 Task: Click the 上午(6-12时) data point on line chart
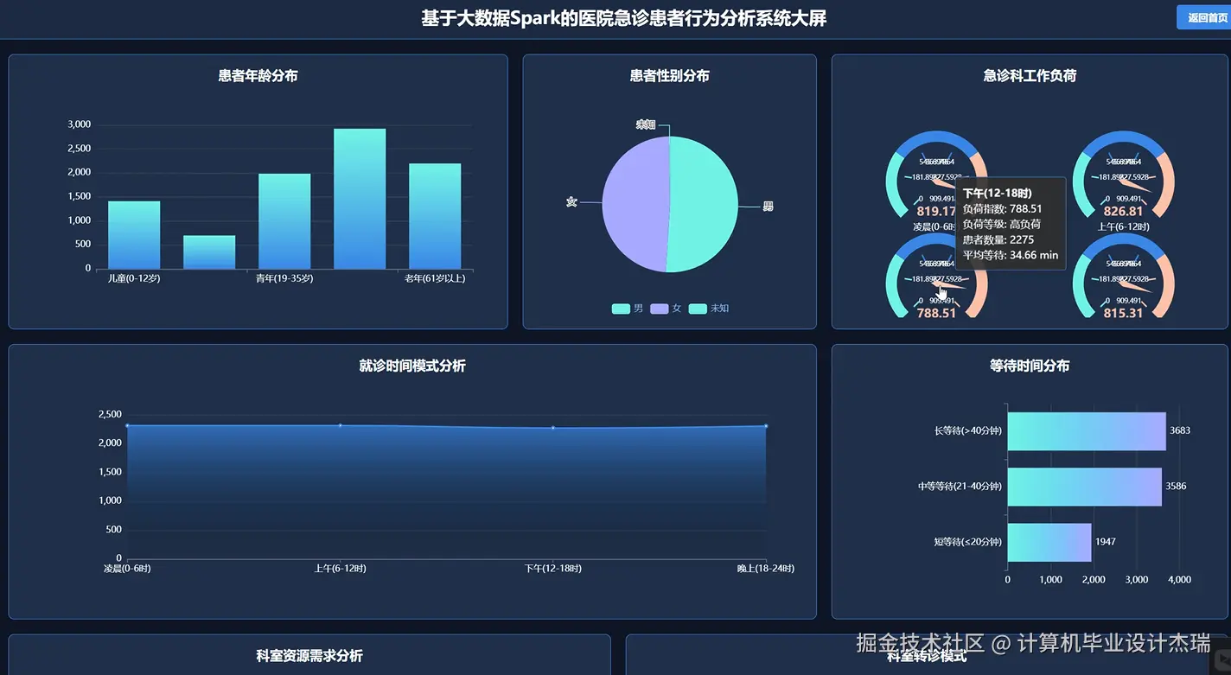click(x=341, y=424)
